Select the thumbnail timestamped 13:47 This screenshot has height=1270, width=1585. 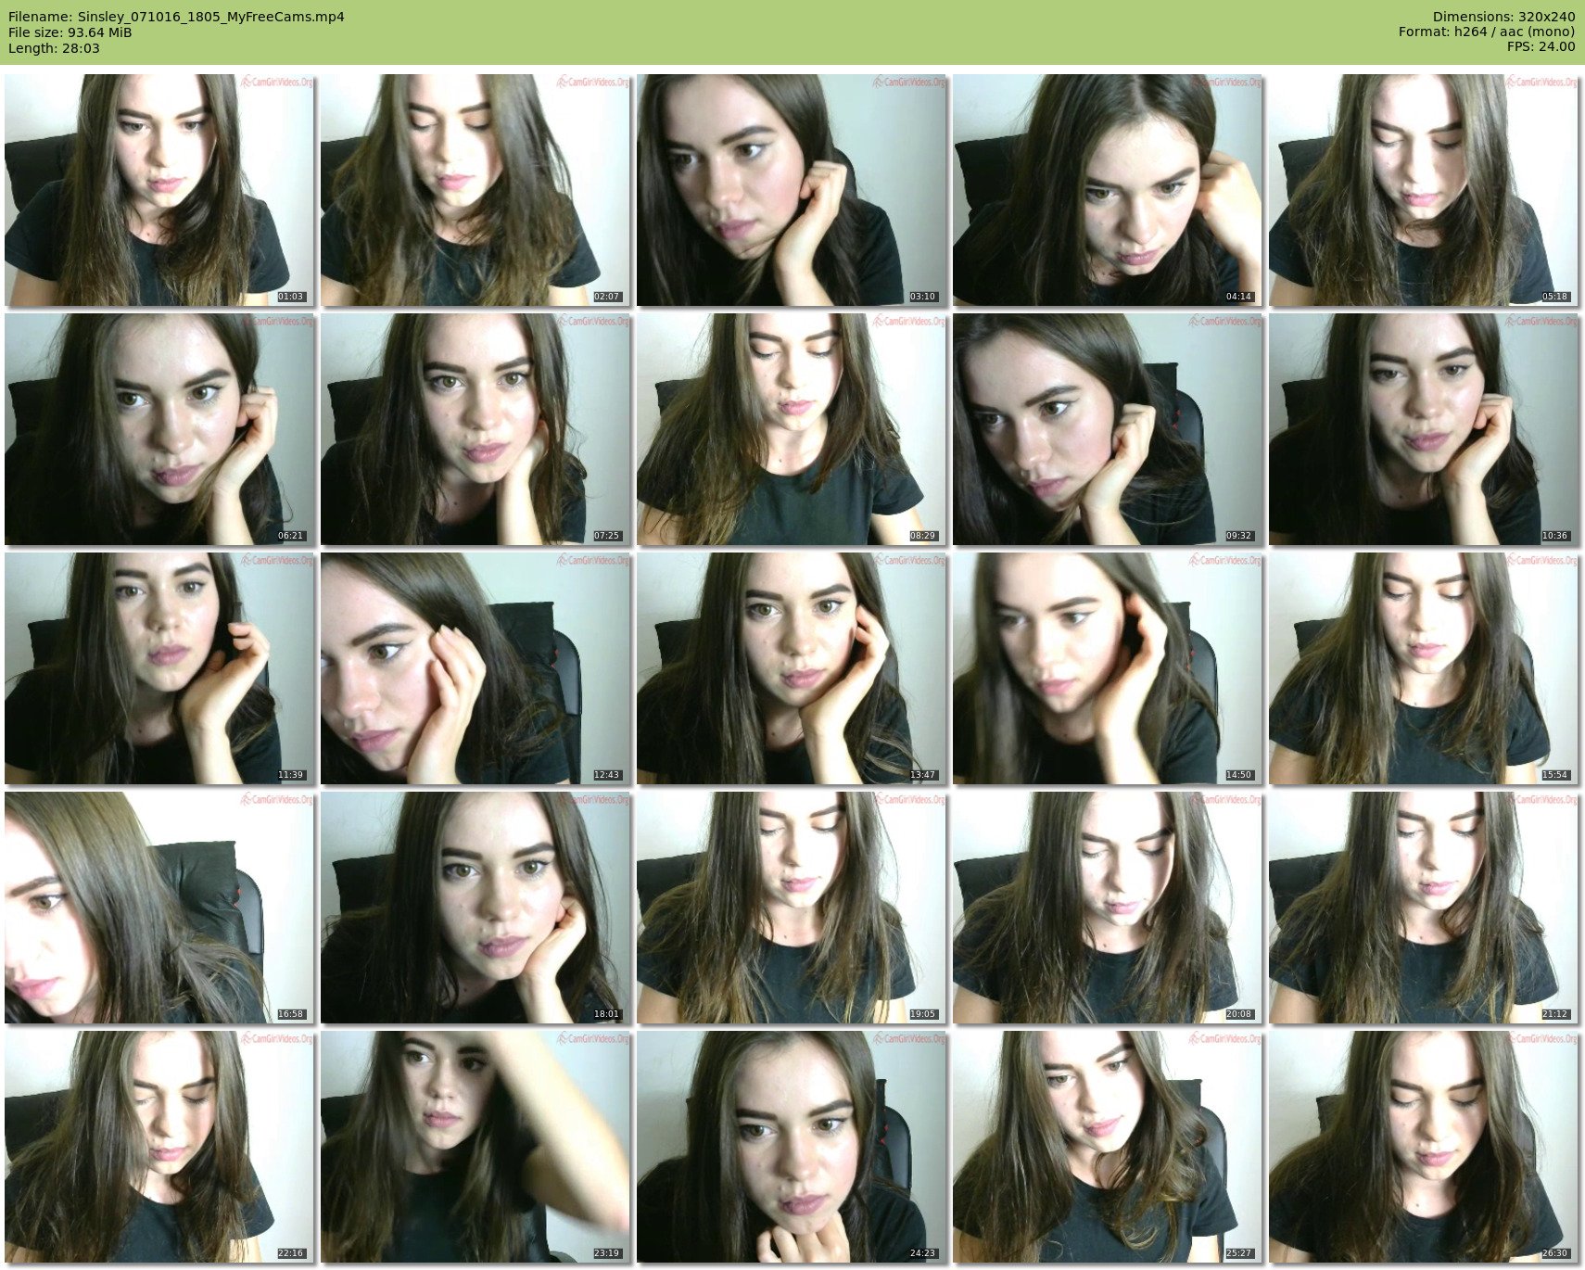pos(791,667)
